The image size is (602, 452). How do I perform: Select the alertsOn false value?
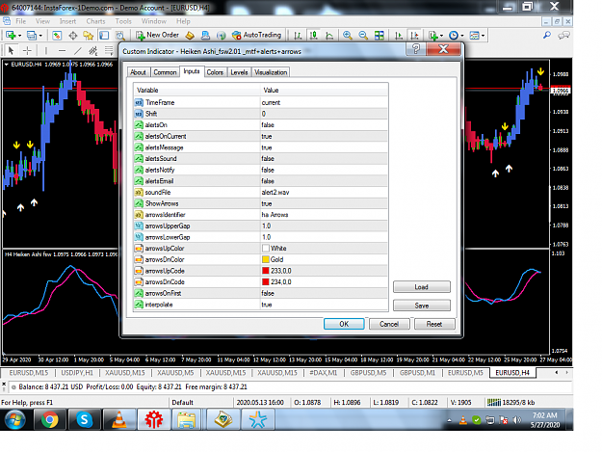pos(268,125)
